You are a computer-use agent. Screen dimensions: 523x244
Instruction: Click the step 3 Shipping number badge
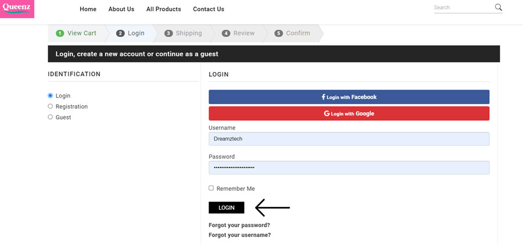click(169, 33)
